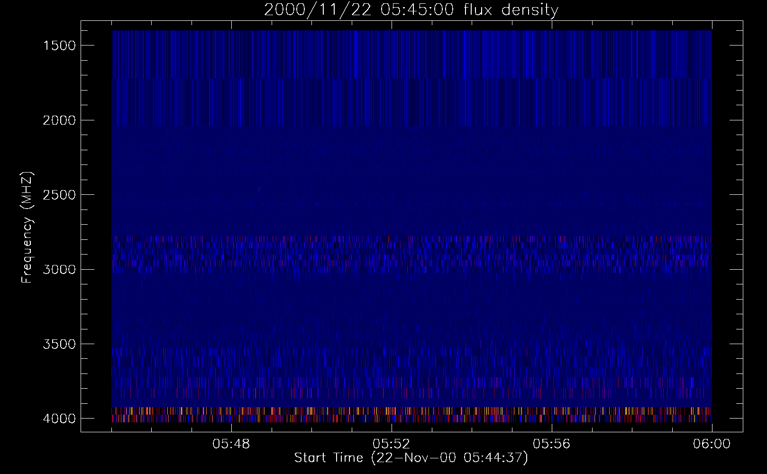The image size is (767, 474).
Task: Select the 4000 frequency tick label
Action: (59, 419)
